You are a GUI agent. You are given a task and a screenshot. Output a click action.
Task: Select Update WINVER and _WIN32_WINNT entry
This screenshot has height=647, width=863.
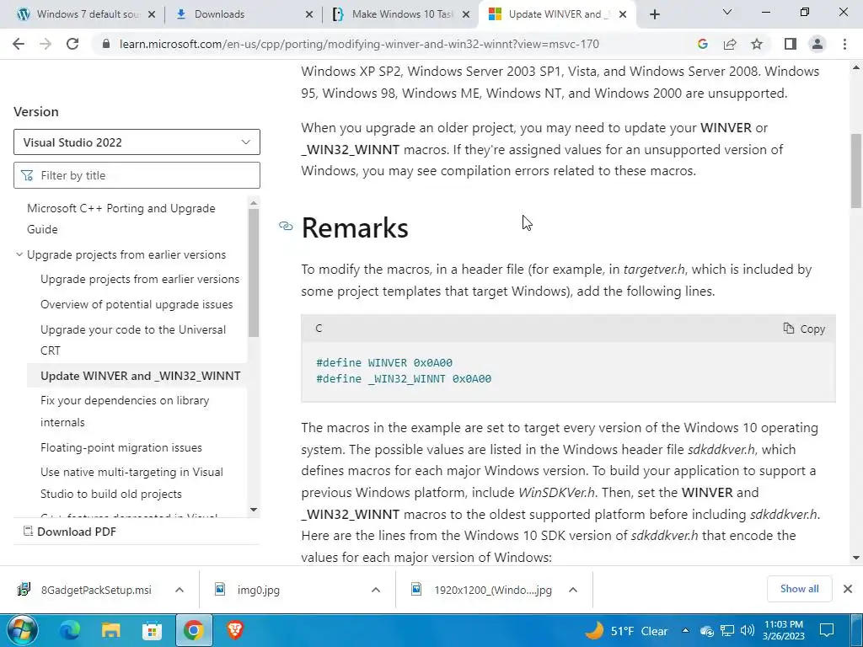point(141,377)
